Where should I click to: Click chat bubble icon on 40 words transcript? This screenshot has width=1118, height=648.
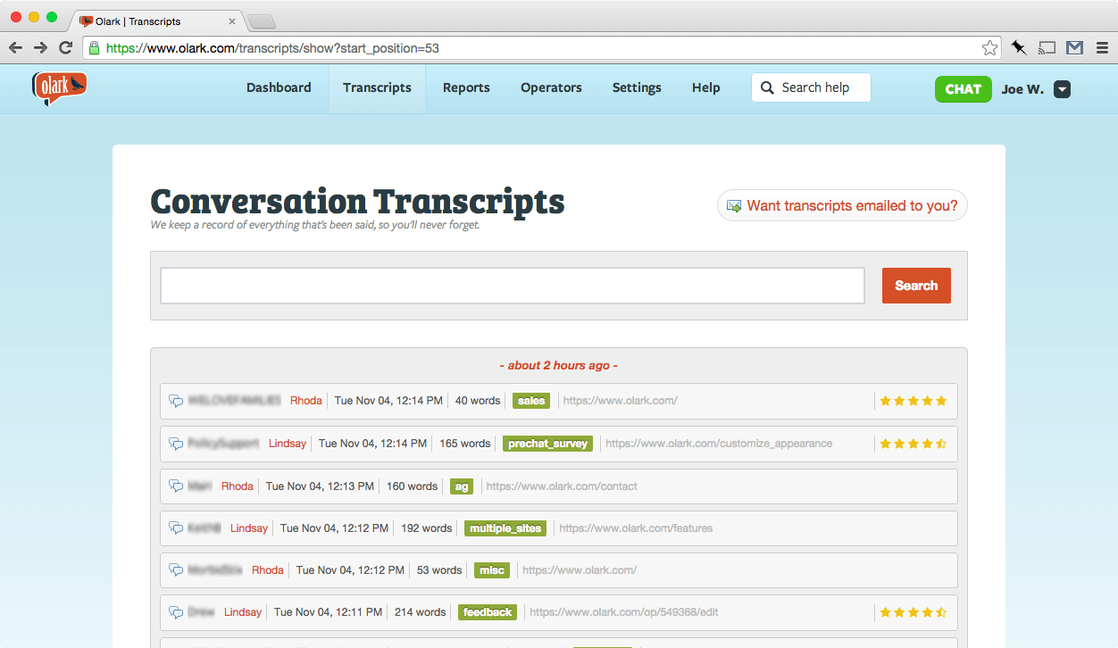(x=176, y=401)
